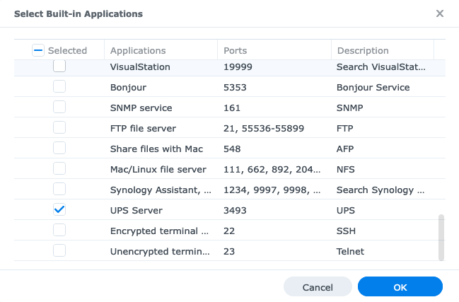The height and width of the screenshot is (302, 459).
Task: Tick the SNMP service checkbox
Action: (x=59, y=108)
